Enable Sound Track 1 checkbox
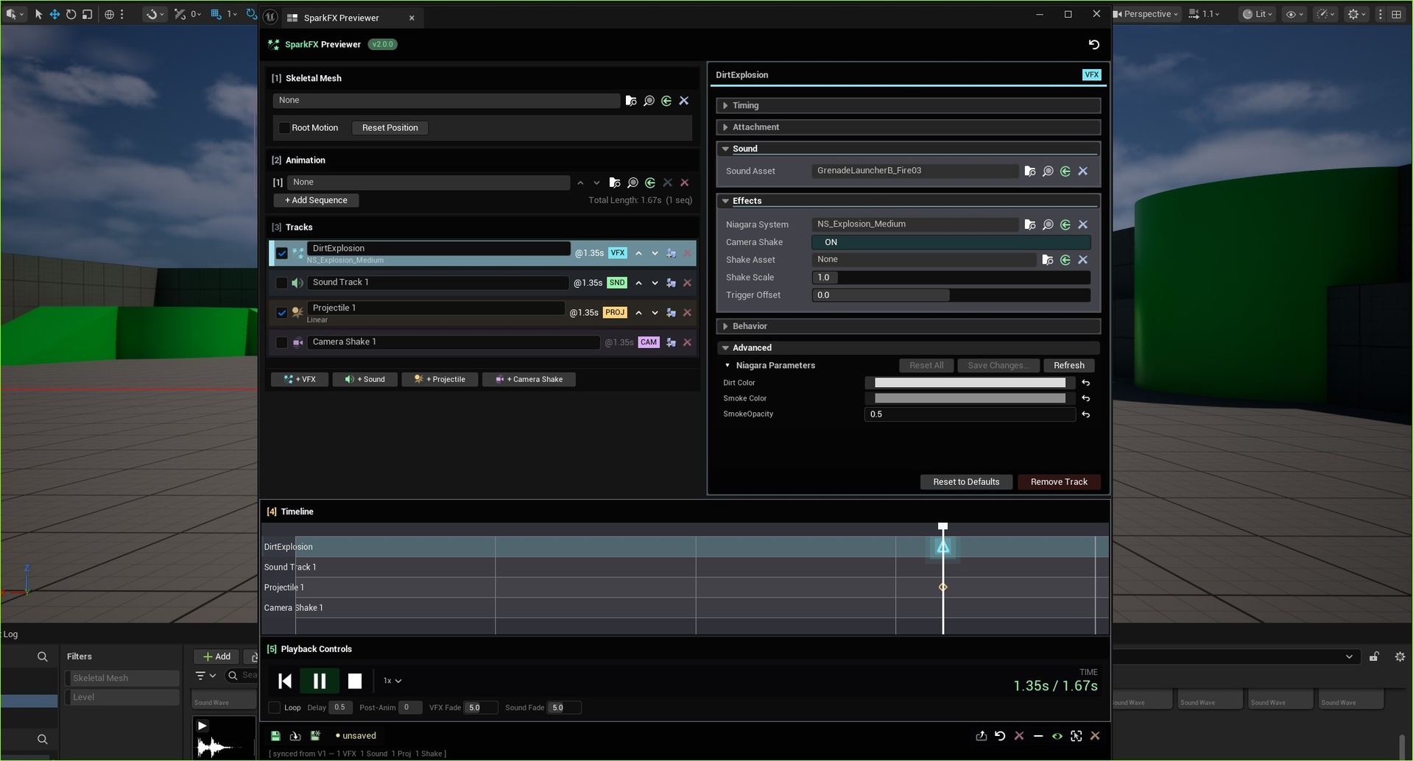This screenshot has width=1413, height=761. coord(282,283)
